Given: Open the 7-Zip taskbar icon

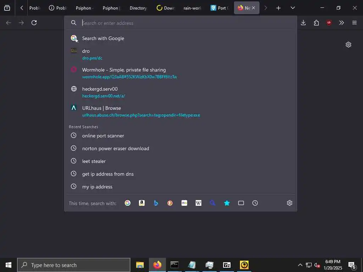Looking at the screenshot, I should pyautogui.click(x=227, y=265).
